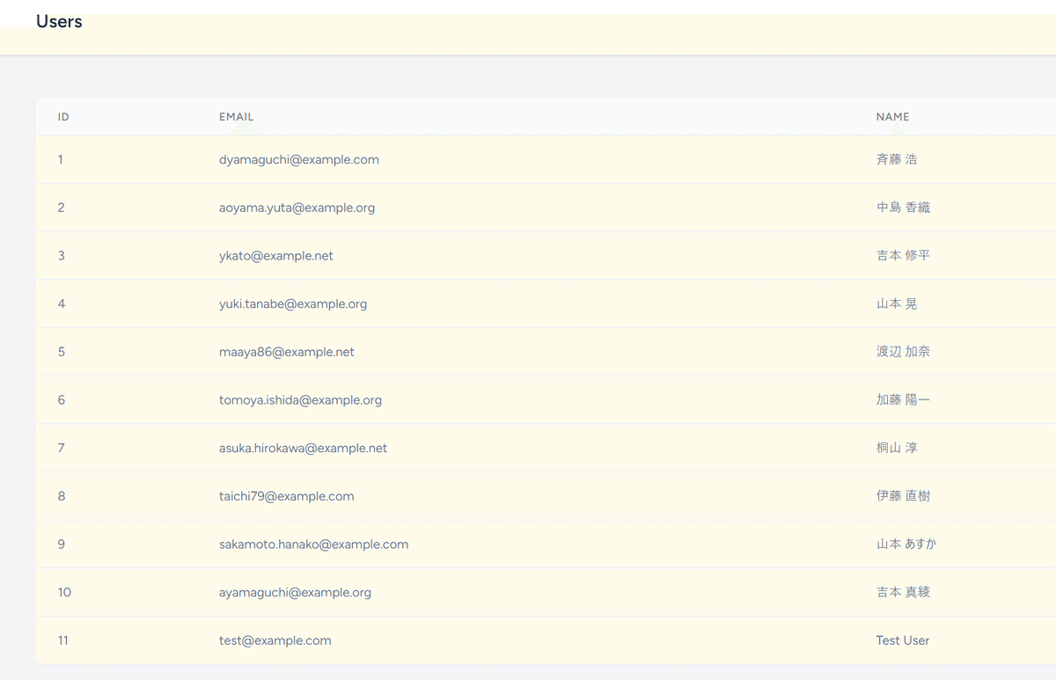
Task: Select email dyamaguchi@example.com
Action: click(x=299, y=160)
